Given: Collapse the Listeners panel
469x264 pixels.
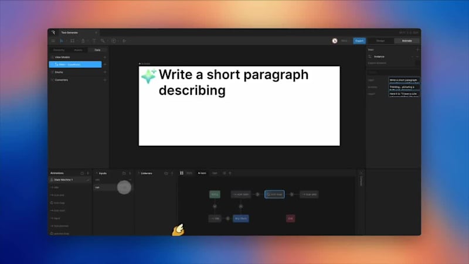Looking at the screenshot, I should click(139, 173).
